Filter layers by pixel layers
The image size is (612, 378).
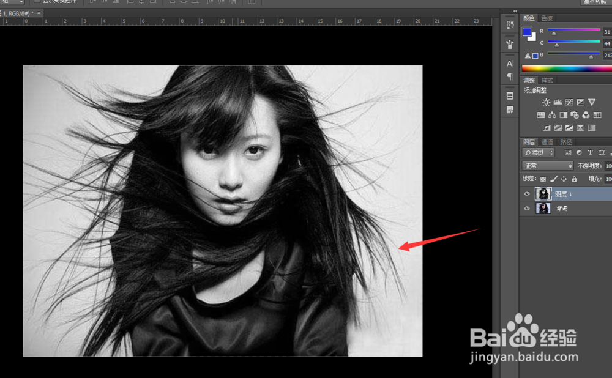pyautogui.click(x=568, y=152)
